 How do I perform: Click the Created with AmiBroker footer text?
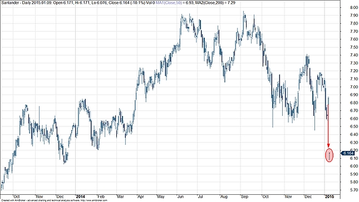(54, 200)
